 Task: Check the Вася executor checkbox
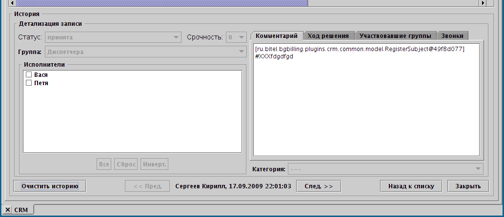coord(29,75)
